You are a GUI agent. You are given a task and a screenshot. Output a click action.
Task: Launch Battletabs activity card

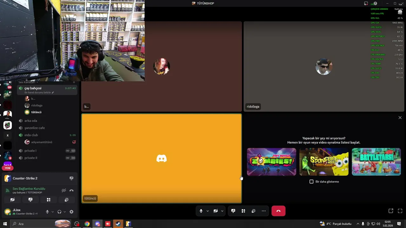376,162
